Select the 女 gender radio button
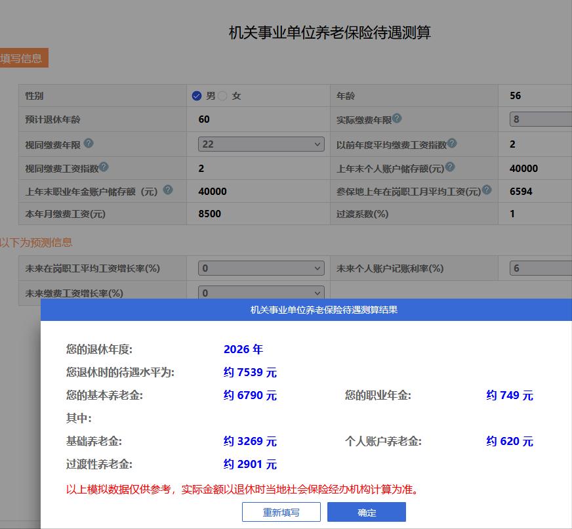Screen dimensions: 572x529 pyautogui.click(x=222, y=95)
